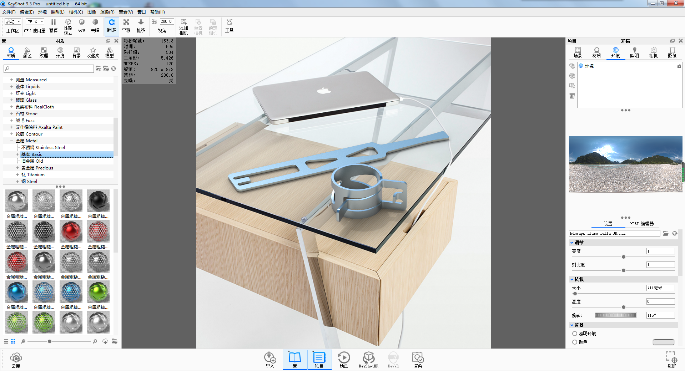This screenshot has width=685, height=371.
Task: Switch library to 颜色 colors tab
Action: click(x=27, y=52)
